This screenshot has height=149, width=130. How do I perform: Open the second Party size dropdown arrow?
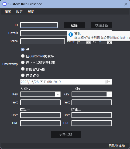[110, 42]
